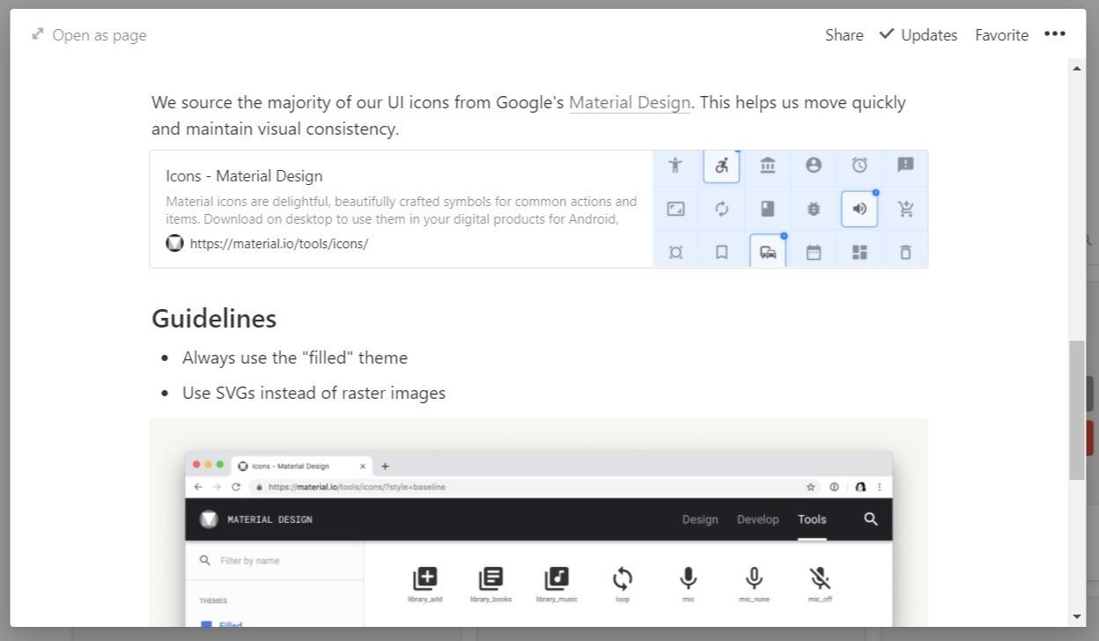Follow the Material Design hyperlink
The image size is (1099, 641).
[630, 102]
